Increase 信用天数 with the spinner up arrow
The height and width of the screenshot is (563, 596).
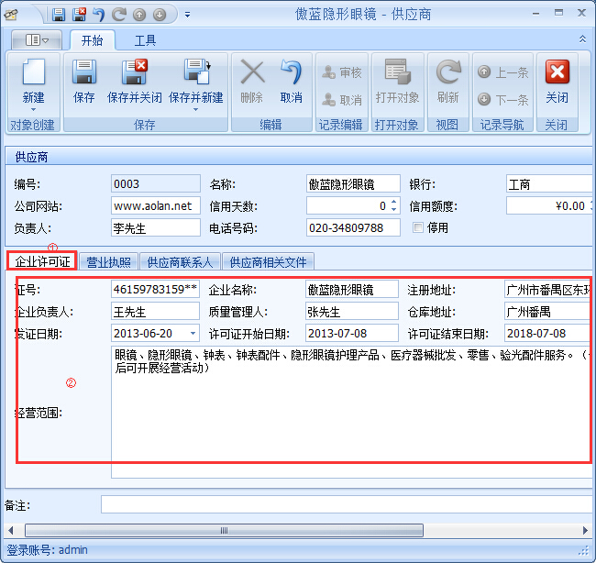pyautogui.click(x=394, y=202)
